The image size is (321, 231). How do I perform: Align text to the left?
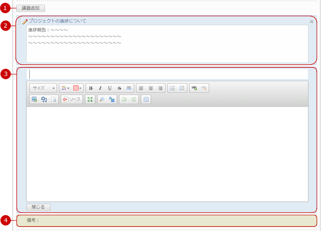coord(141,88)
